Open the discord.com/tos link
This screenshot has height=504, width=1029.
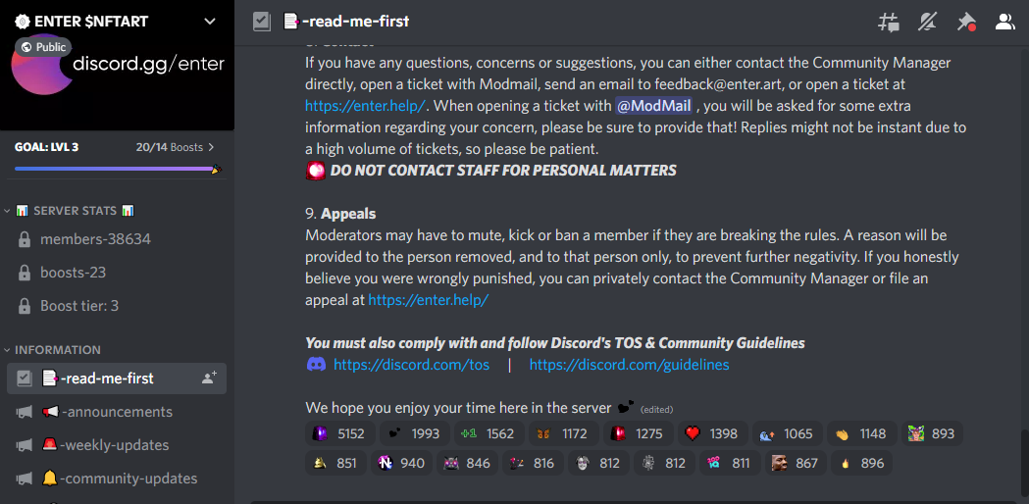click(x=411, y=364)
